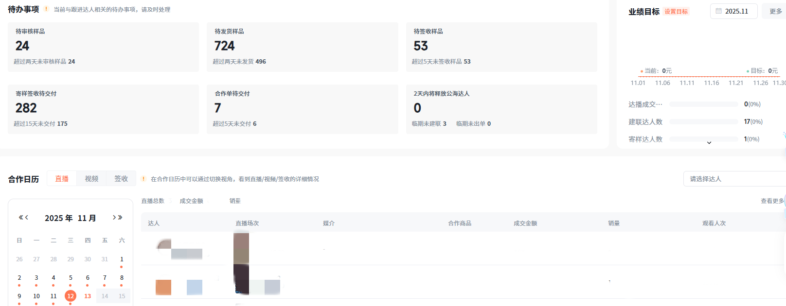Click the 设置目标 button

point(676,12)
